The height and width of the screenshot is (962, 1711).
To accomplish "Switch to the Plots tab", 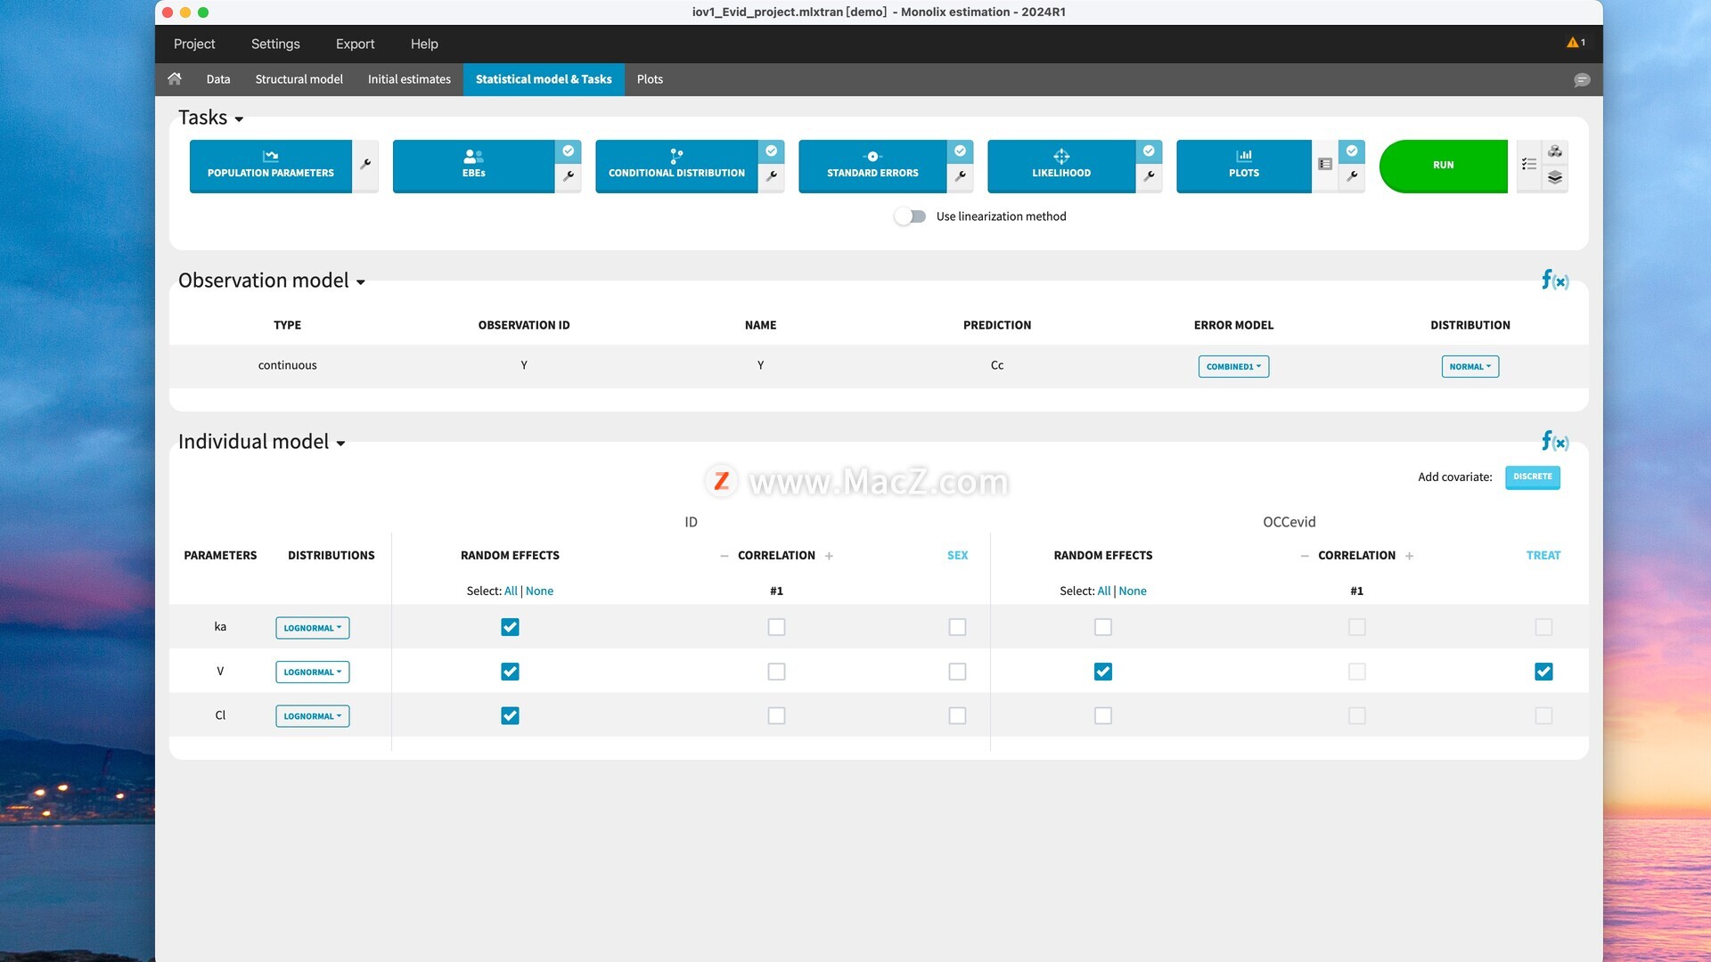I will (650, 79).
